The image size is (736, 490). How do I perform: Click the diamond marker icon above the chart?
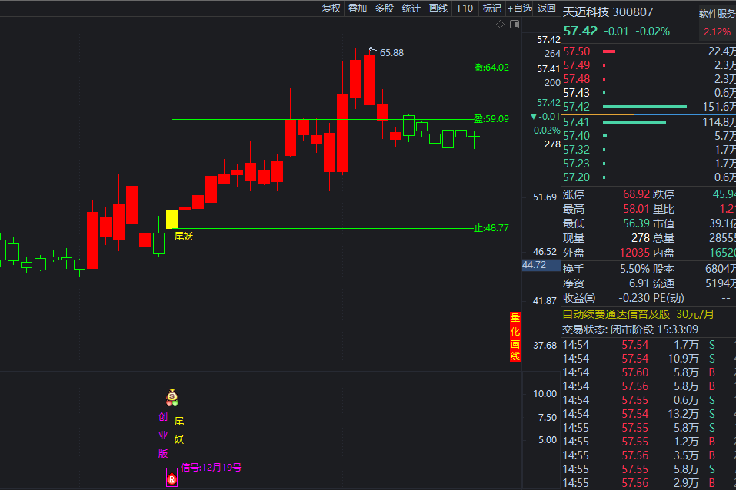500,25
